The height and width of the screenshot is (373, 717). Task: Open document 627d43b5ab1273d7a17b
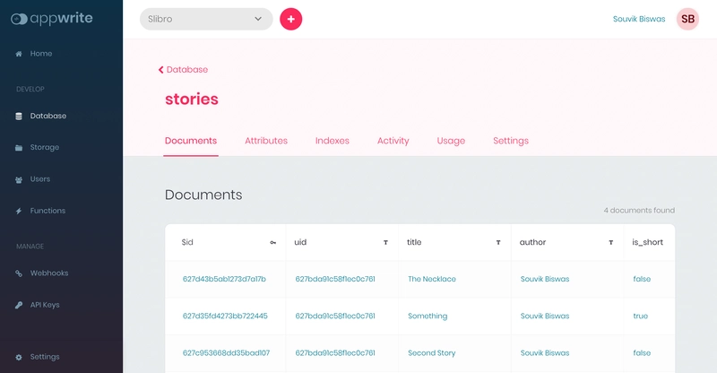coord(224,279)
